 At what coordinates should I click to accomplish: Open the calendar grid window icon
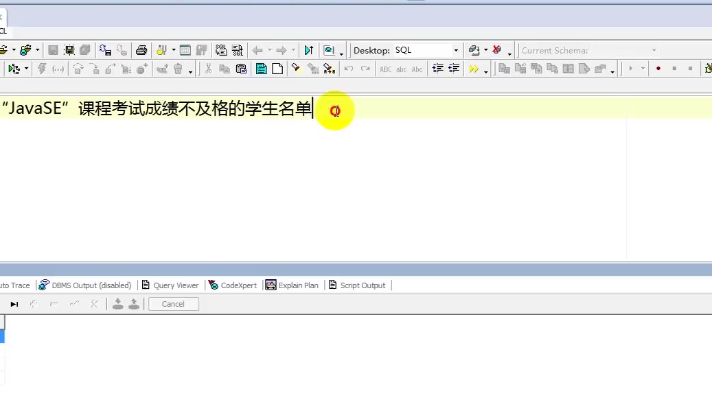(185, 50)
